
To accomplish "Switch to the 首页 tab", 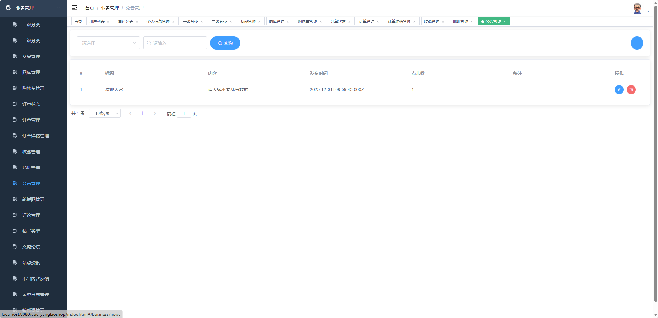I will pos(78,22).
